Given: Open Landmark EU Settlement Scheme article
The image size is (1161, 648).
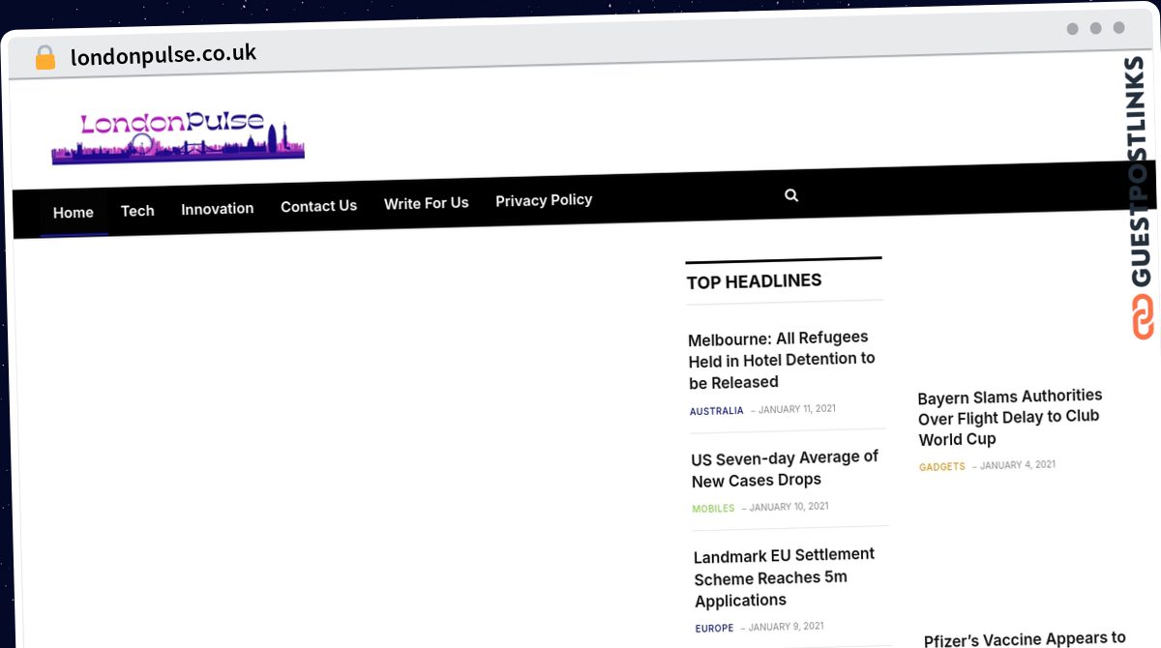Looking at the screenshot, I should click(x=785, y=577).
